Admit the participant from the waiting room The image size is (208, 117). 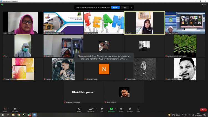pyautogui.click(x=115, y=7)
